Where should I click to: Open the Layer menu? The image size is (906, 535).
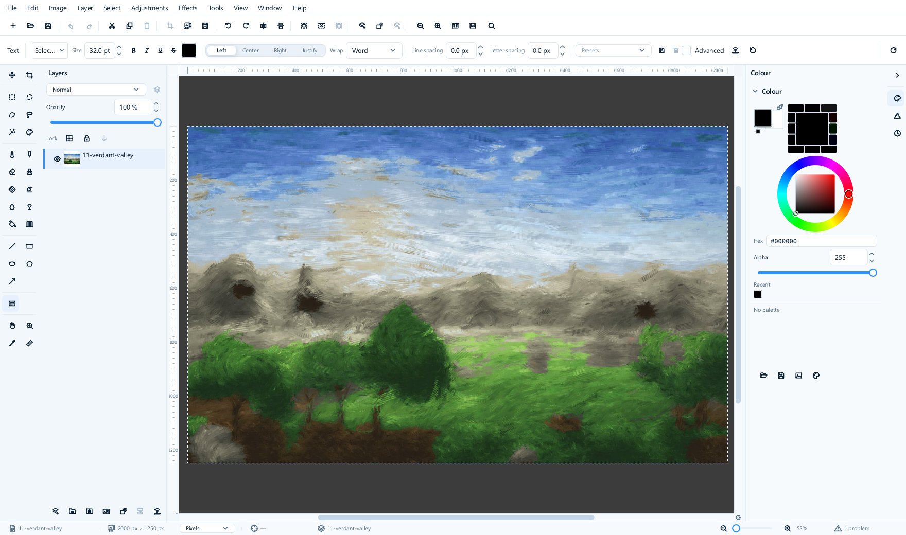85,8
